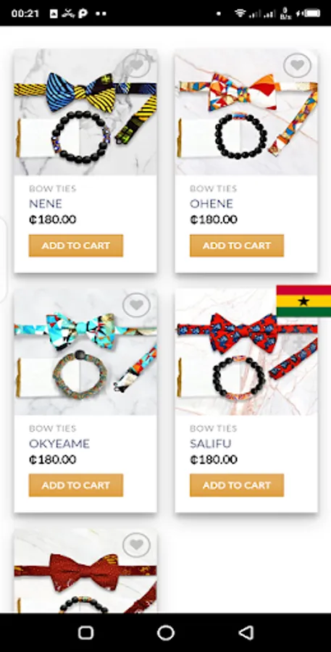
Task: Select BOW TIES category above NENE
Action: 52,189
